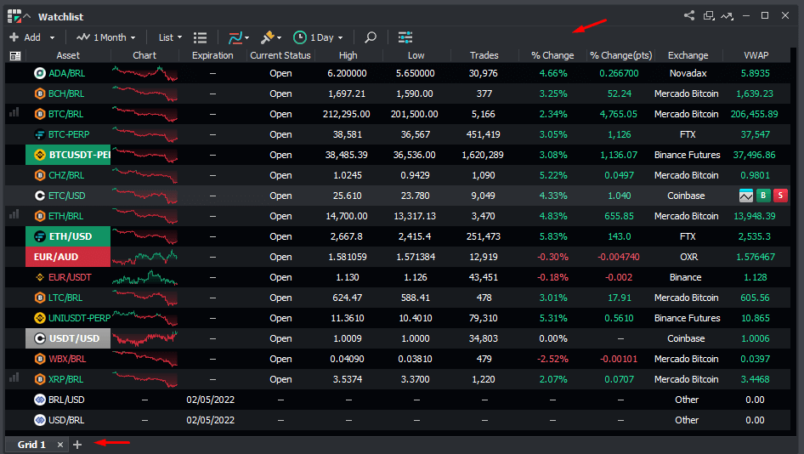Click the 1,620,289 trades value
The image size is (804, 454).
483,155
